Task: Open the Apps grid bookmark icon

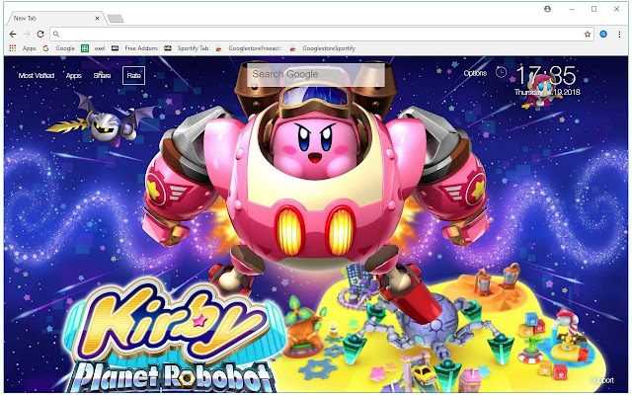Action: [x=13, y=48]
